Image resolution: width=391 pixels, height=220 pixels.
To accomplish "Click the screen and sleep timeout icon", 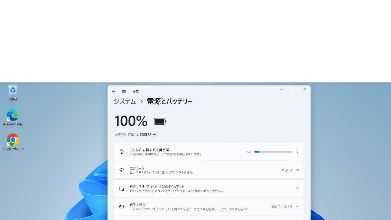I will pyautogui.click(x=122, y=188).
